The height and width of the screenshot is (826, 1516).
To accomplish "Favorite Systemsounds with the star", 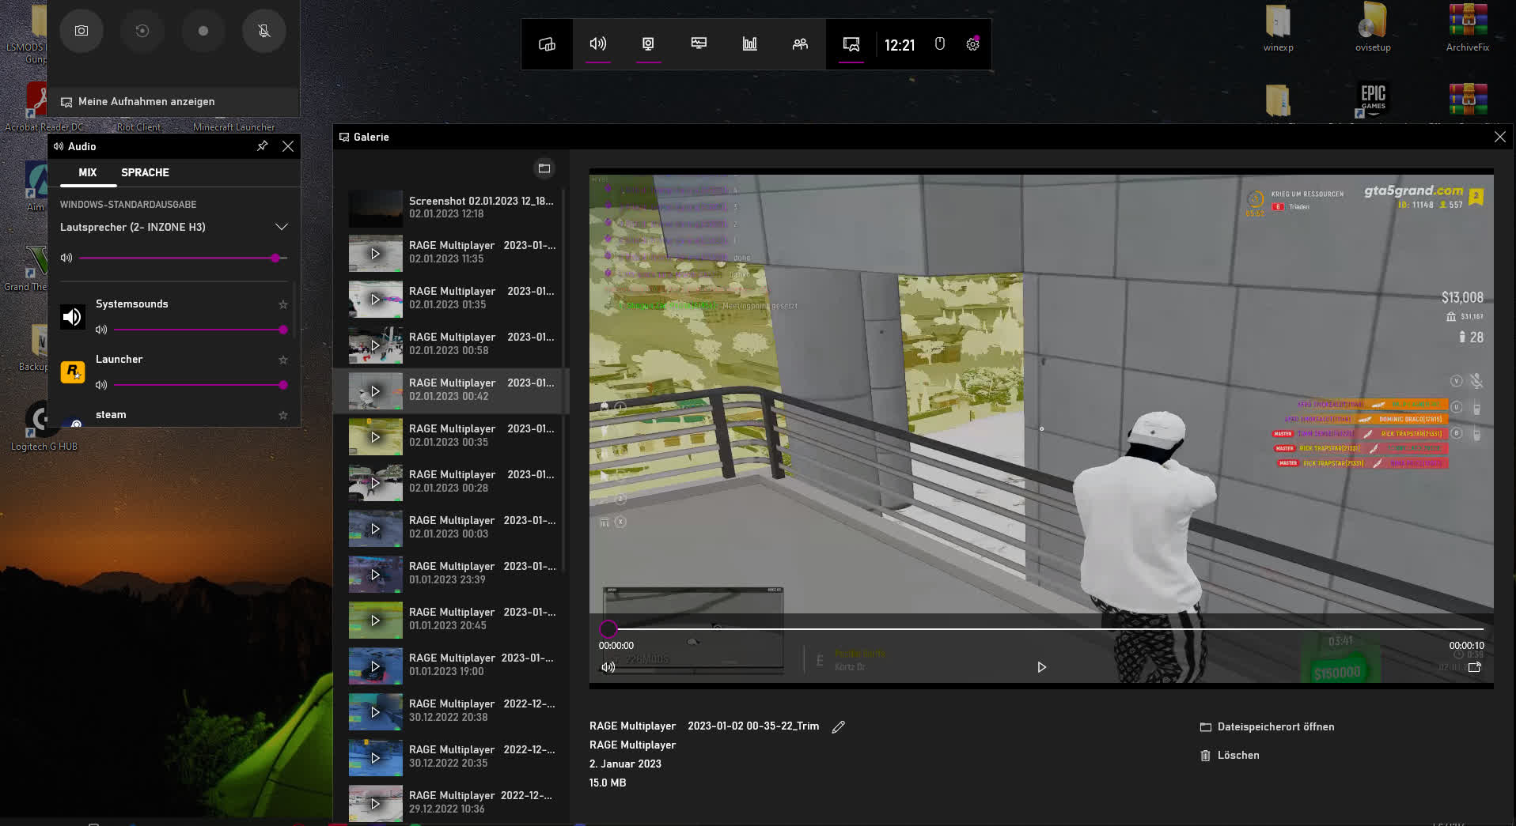I will click(283, 304).
